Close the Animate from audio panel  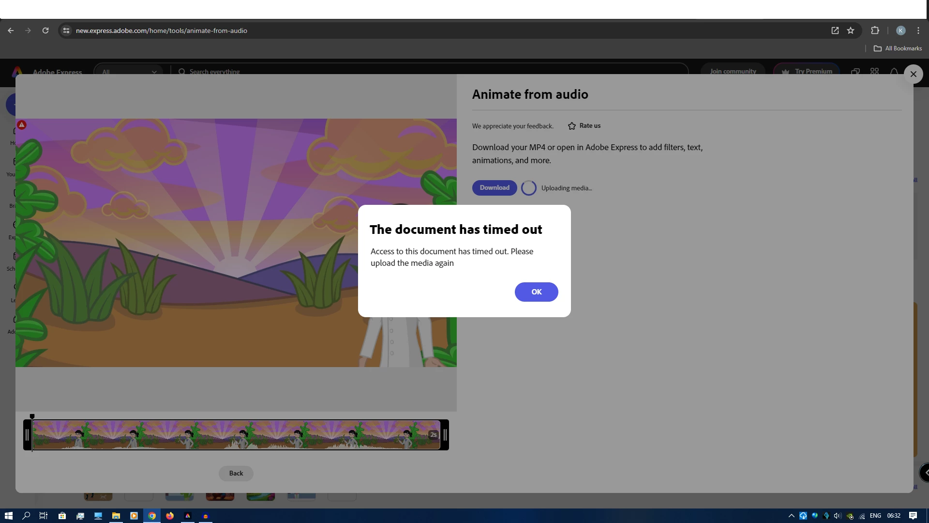pos(913,74)
